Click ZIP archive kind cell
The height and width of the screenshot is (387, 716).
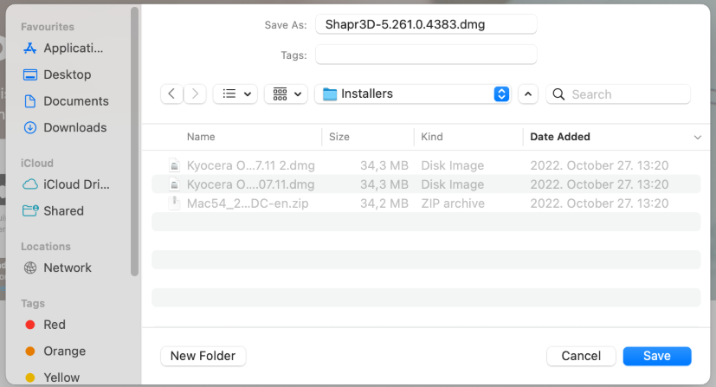453,203
